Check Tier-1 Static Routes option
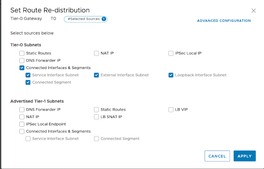This screenshot has height=169, width=264. click(x=97, y=110)
